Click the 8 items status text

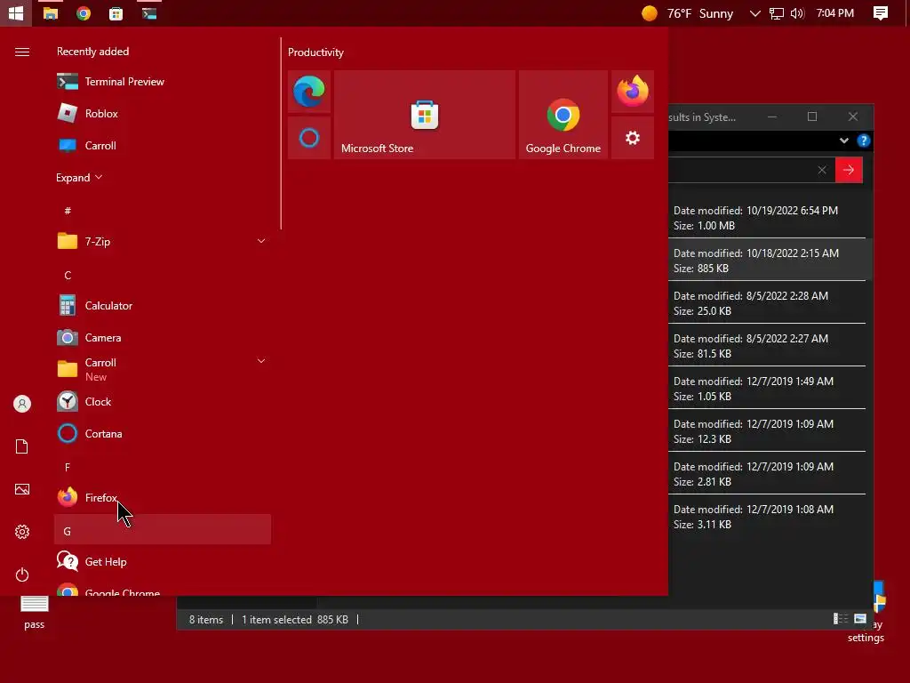coord(206,620)
